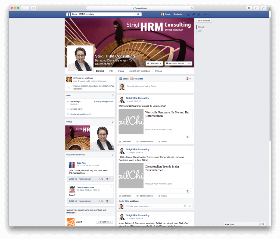Viewport: 280px width, 239px height.
Task: Open the Gefällt dir dropdown beside plan f
Action: [x=104, y=222]
